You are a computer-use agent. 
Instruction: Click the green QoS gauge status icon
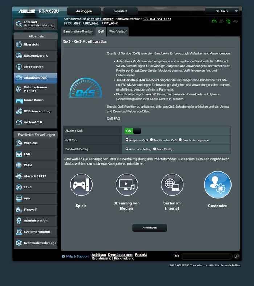click(x=214, y=21)
